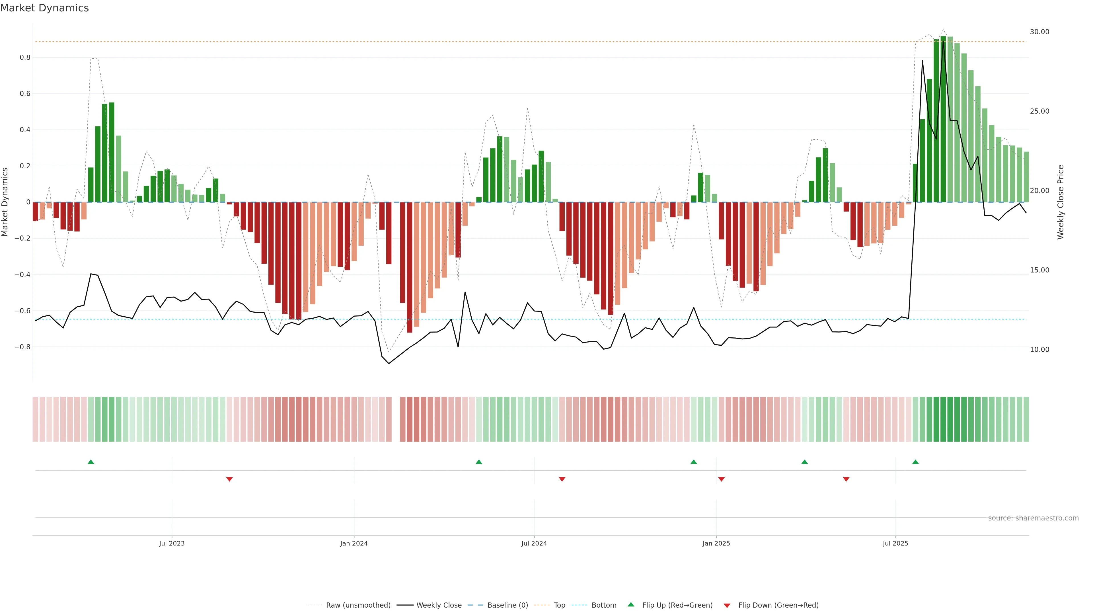This screenshot has width=1093, height=615.
Task: Click the green flip-up triangle right after Jul 2025
Action: point(915,462)
